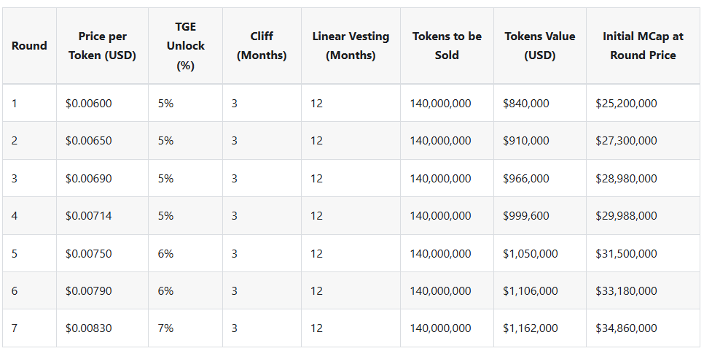Image resolution: width=704 pixels, height=351 pixels.
Task: Select the TGE Unlock (%) header
Action: coord(185,45)
